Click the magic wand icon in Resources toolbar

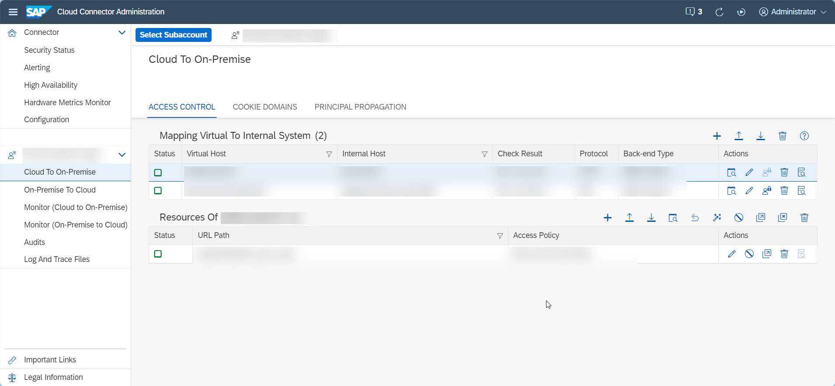point(717,217)
